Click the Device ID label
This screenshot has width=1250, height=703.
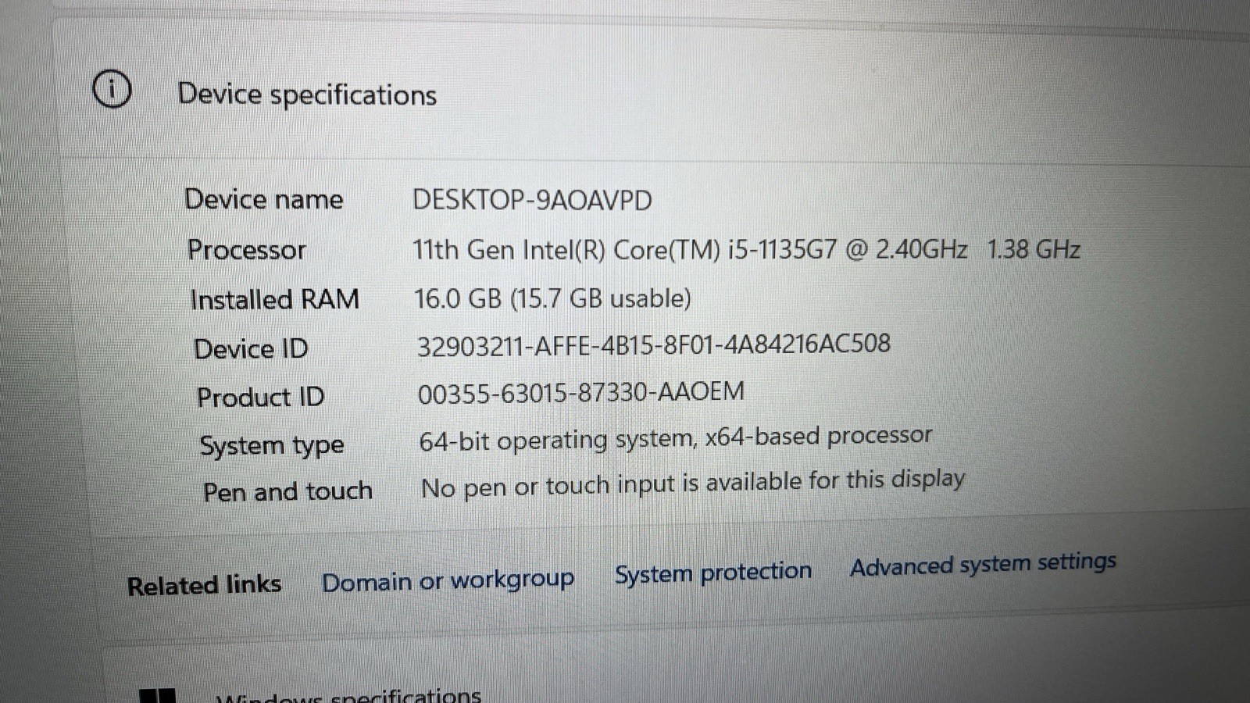251,348
